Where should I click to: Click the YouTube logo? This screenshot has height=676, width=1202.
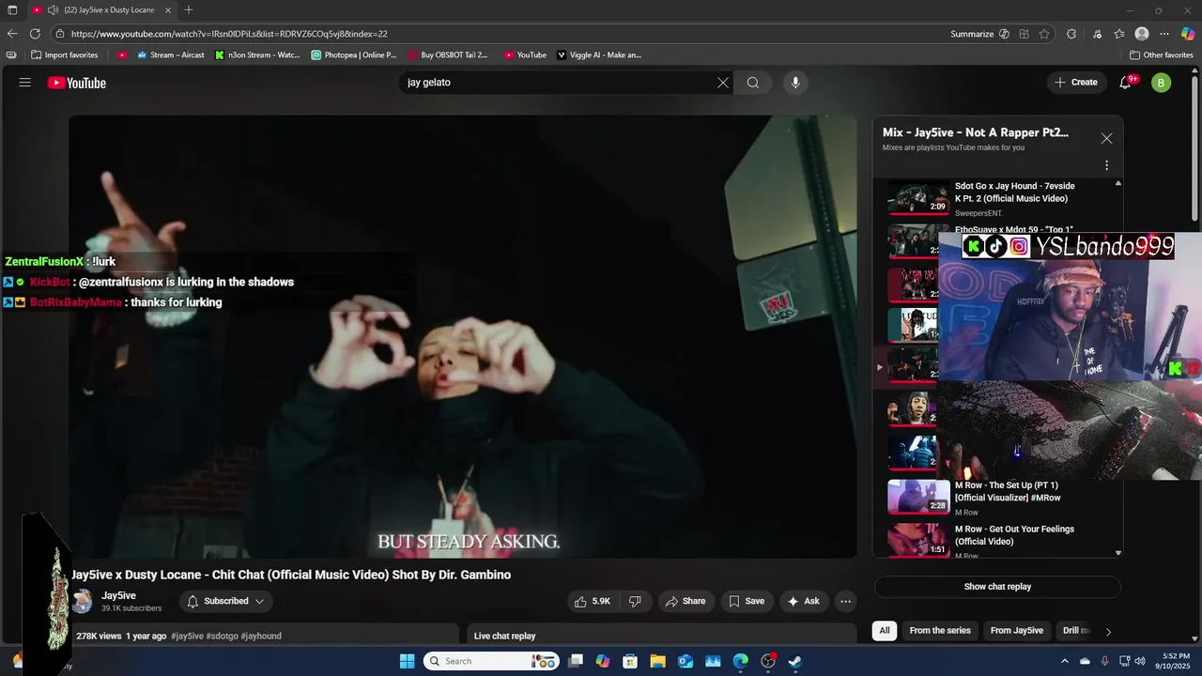tap(77, 83)
